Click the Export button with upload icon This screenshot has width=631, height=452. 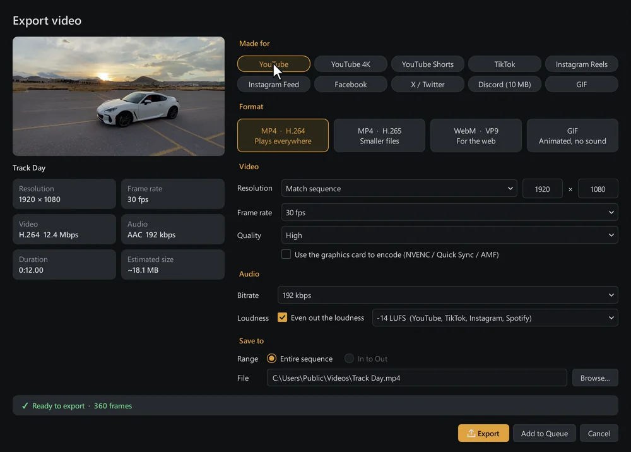483,433
